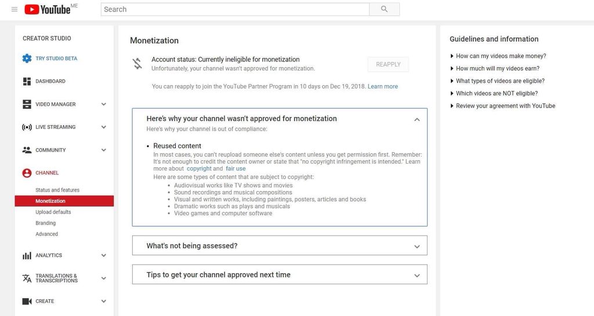Open Status and features page

pyautogui.click(x=57, y=190)
